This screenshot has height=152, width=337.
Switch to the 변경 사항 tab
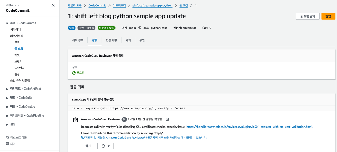(111, 40)
